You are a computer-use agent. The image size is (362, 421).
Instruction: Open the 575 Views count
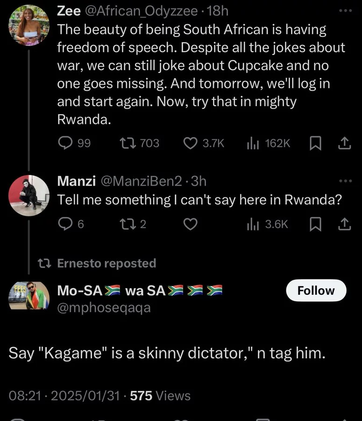pos(160,396)
